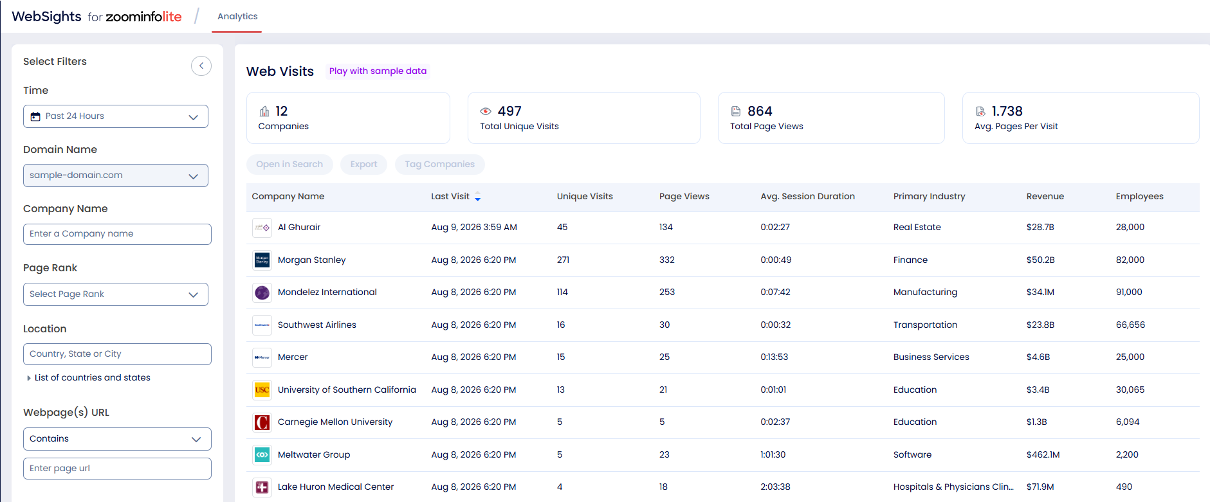Sort by Employees column header
Image resolution: width=1210 pixels, height=502 pixels.
coord(1139,197)
